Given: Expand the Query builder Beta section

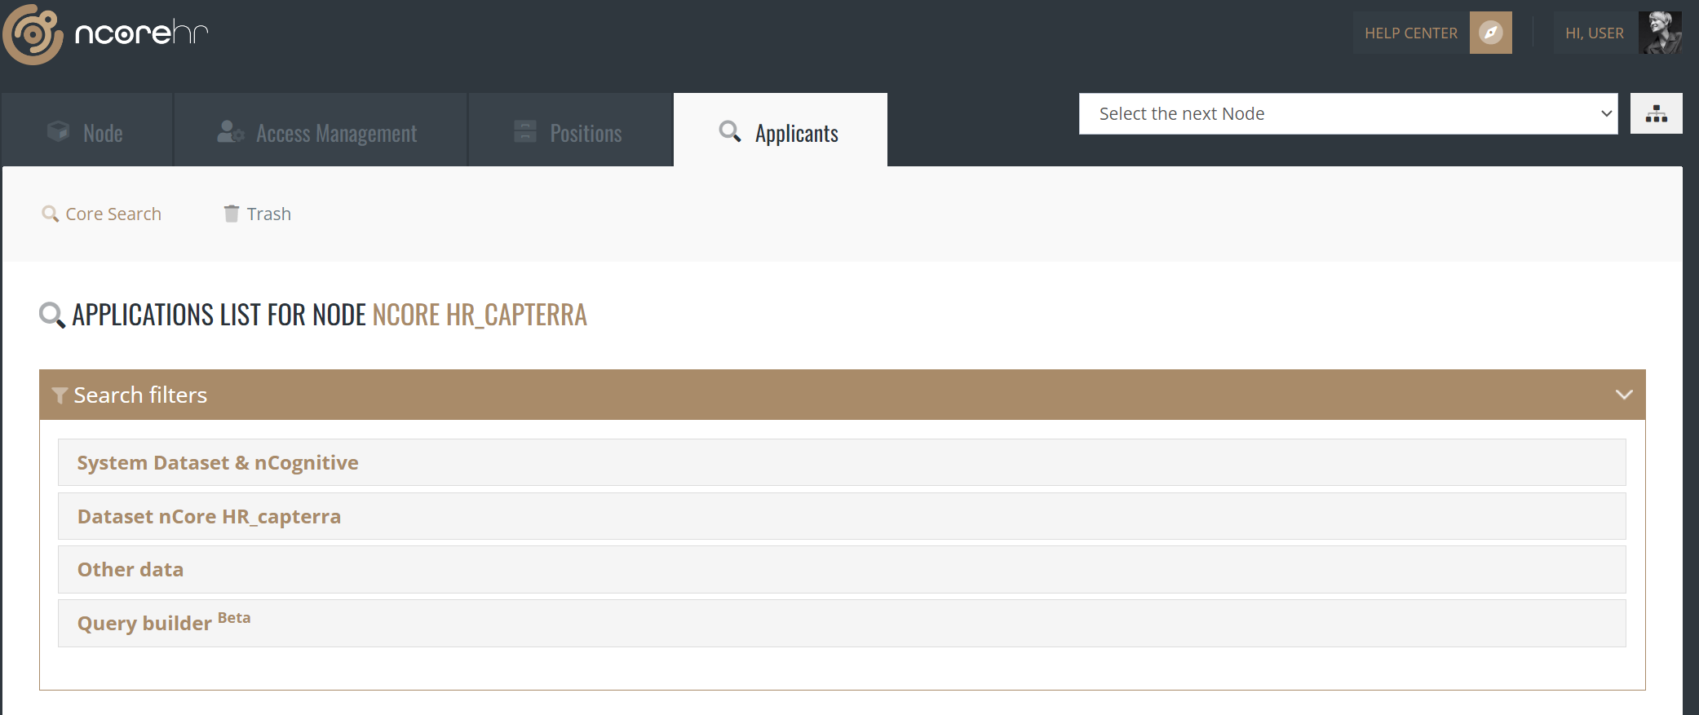Looking at the screenshot, I should [842, 623].
